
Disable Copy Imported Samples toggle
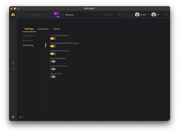pos(53,39)
